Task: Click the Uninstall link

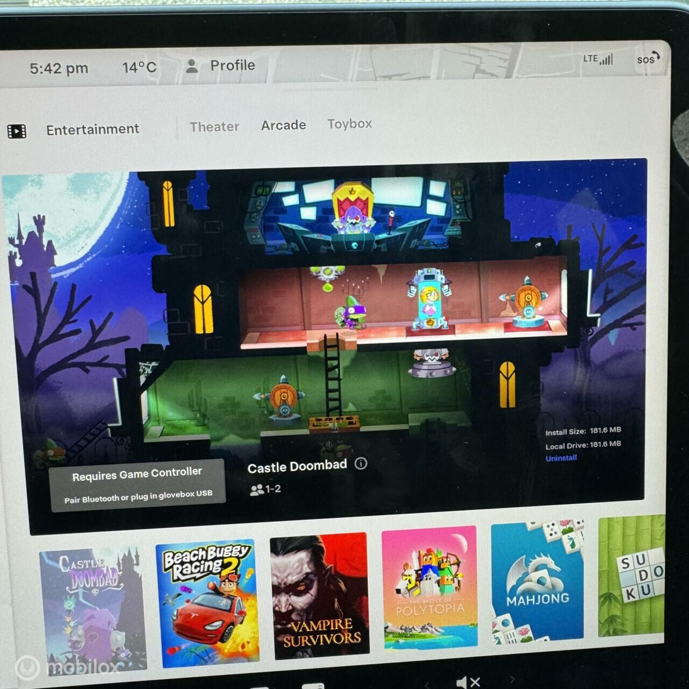Action: point(561,458)
